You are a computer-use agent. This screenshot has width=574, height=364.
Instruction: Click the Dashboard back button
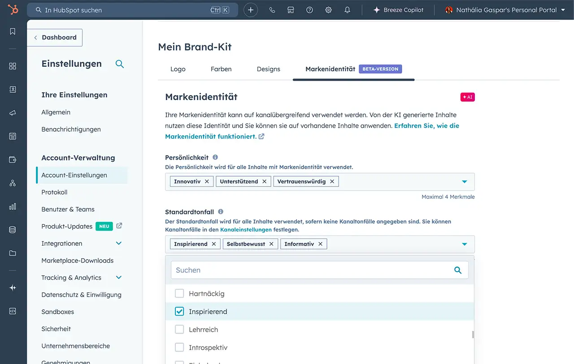point(55,38)
